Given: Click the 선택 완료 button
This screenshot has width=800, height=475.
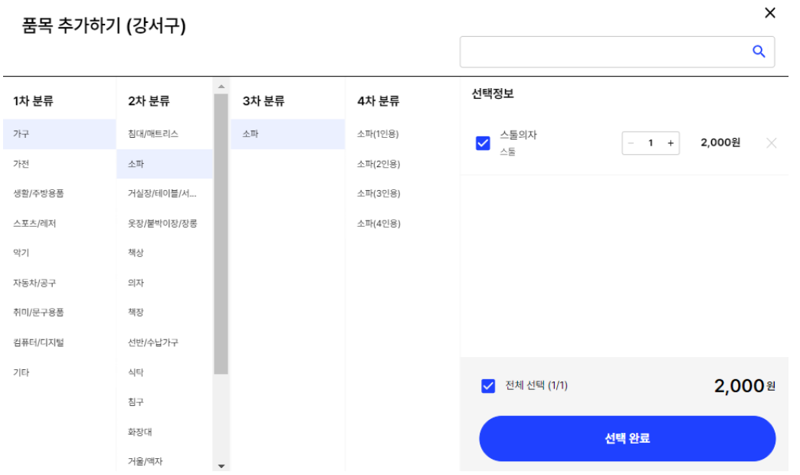Looking at the screenshot, I should coord(627,438).
